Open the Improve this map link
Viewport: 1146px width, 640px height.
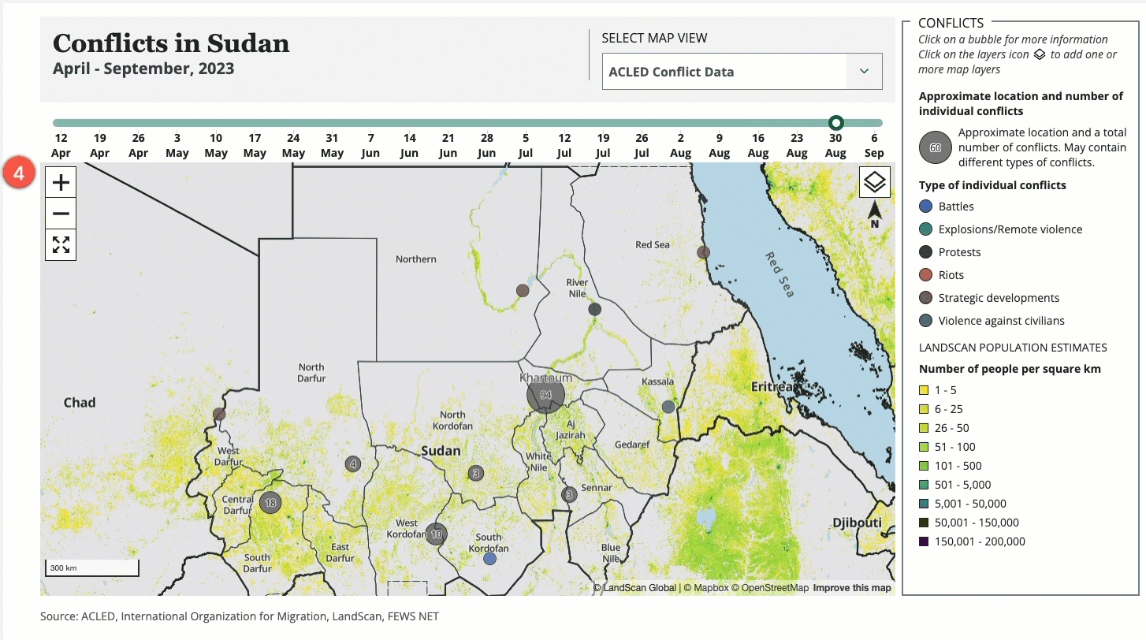pos(851,588)
